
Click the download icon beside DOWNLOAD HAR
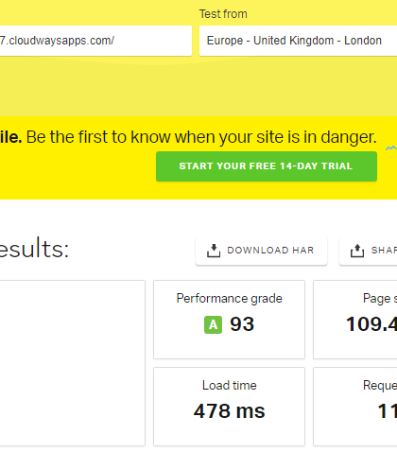[x=214, y=251]
